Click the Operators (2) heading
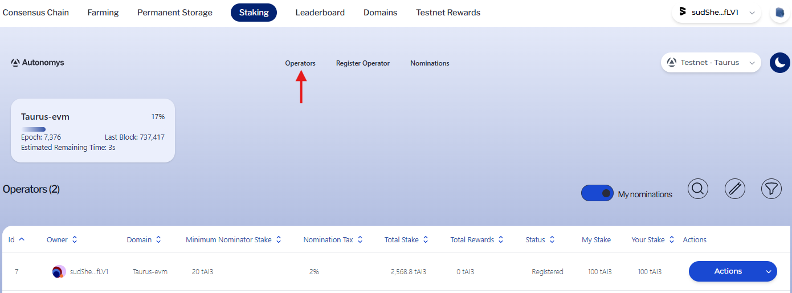This screenshot has width=792, height=293. tap(31, 189)
